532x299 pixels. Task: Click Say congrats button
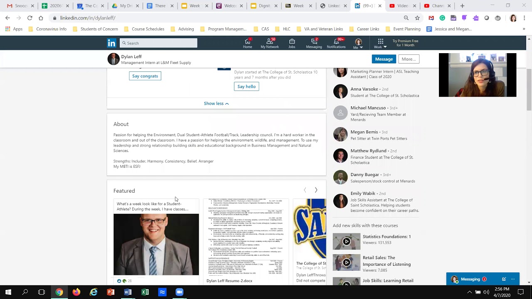(145, 76)
